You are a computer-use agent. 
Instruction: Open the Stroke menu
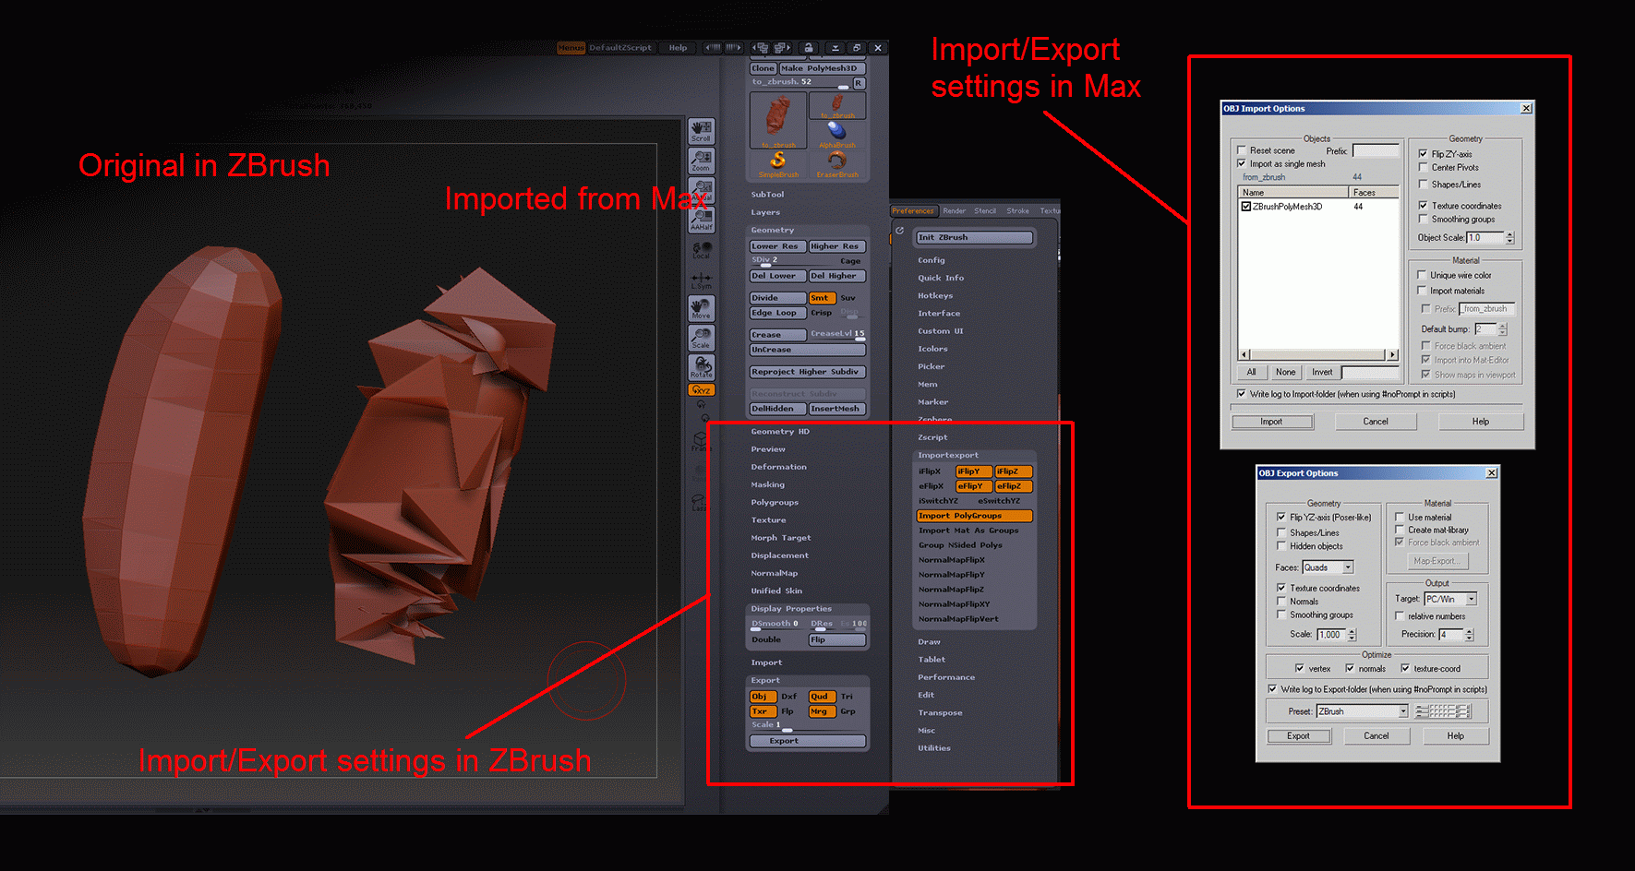[1017, 211]
